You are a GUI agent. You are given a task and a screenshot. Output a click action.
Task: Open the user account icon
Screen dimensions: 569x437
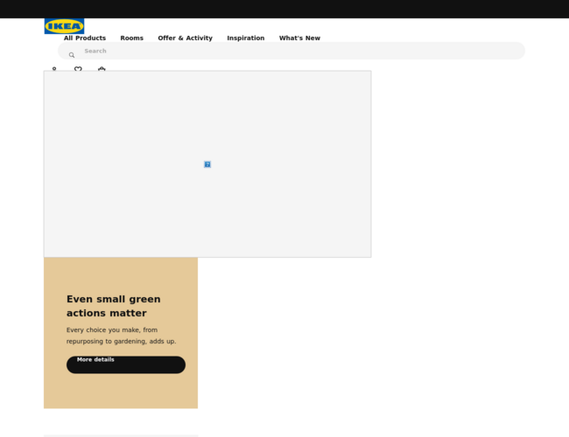[x=54, y=68]
